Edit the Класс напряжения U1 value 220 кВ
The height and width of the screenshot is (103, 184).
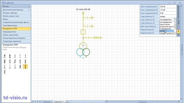click(168, 7)
